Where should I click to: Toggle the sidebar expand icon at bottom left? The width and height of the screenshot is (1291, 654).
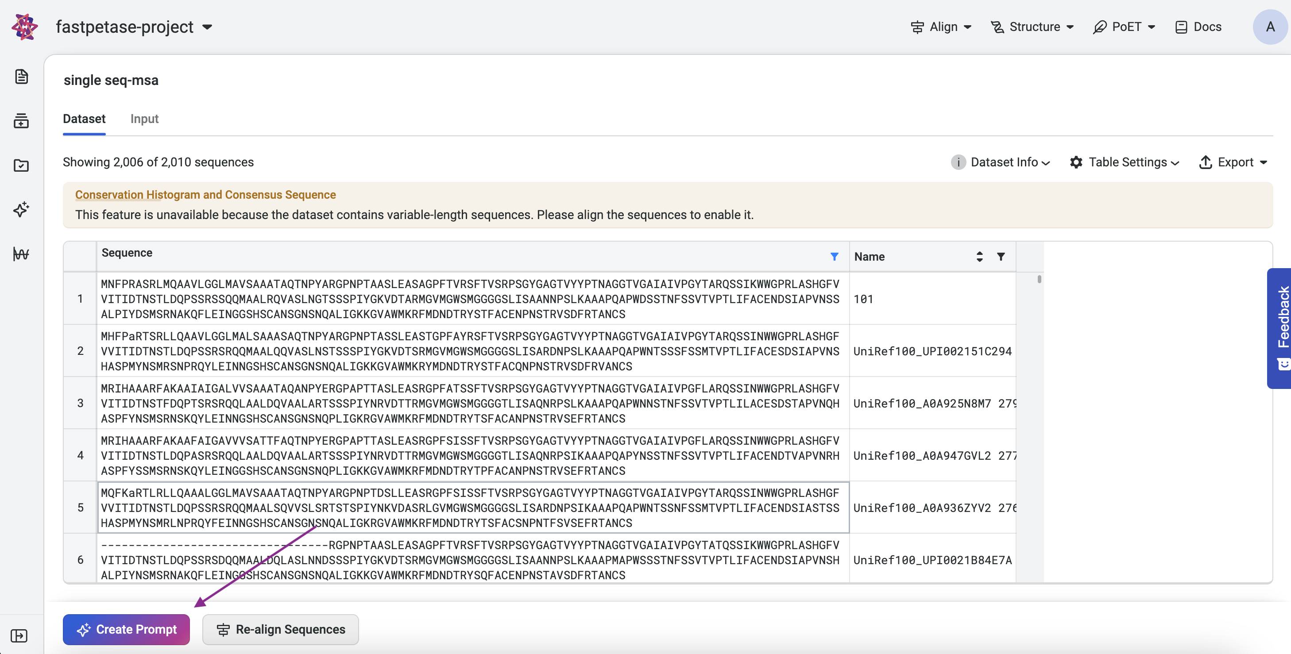coord(19,635)
